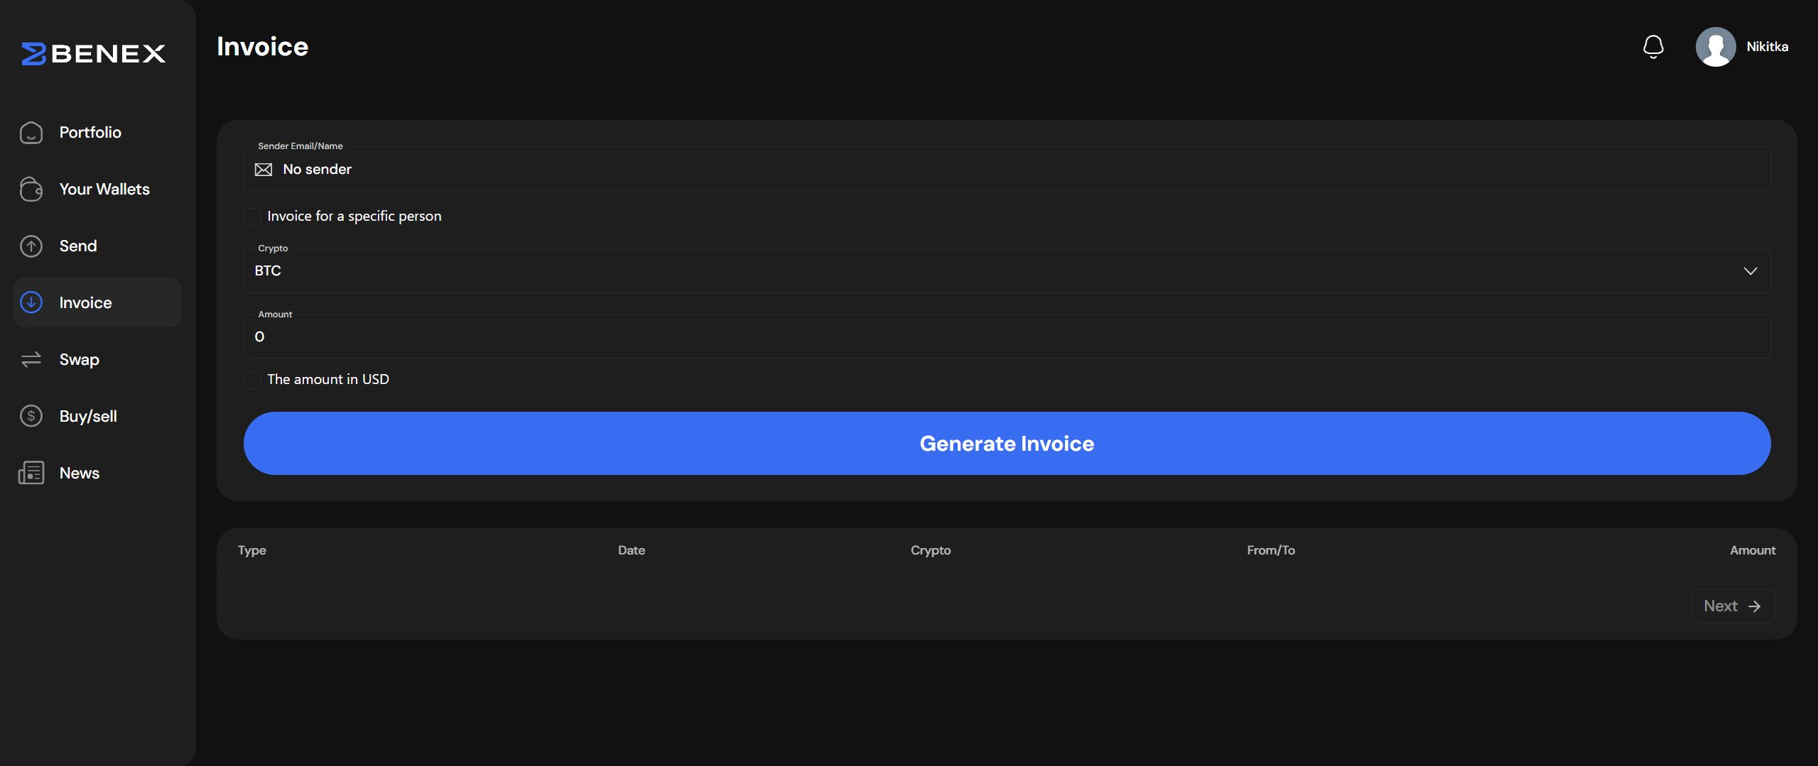1818x766 pixels.
Task: Expand crypto list via chevron arrow
Action: pyautogui.click(x=1751, y=271)
